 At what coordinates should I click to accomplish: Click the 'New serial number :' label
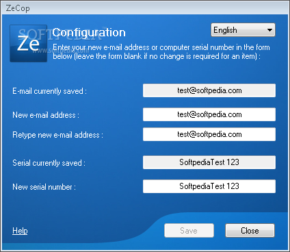[44, 187]
